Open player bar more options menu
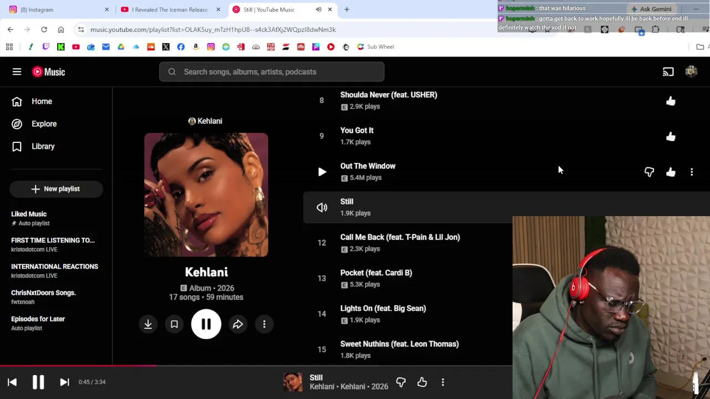This screenshot has width=710, height=399. point(443,382)
